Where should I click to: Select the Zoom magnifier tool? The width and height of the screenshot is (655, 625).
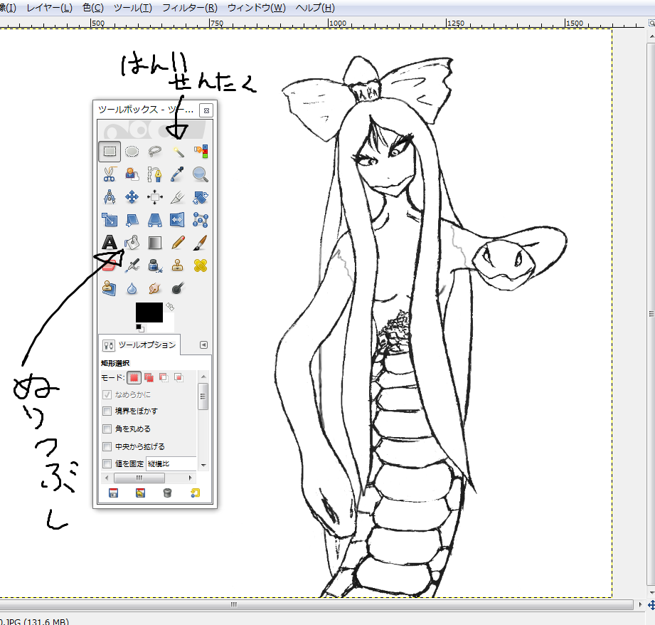[x=201, y=174]
